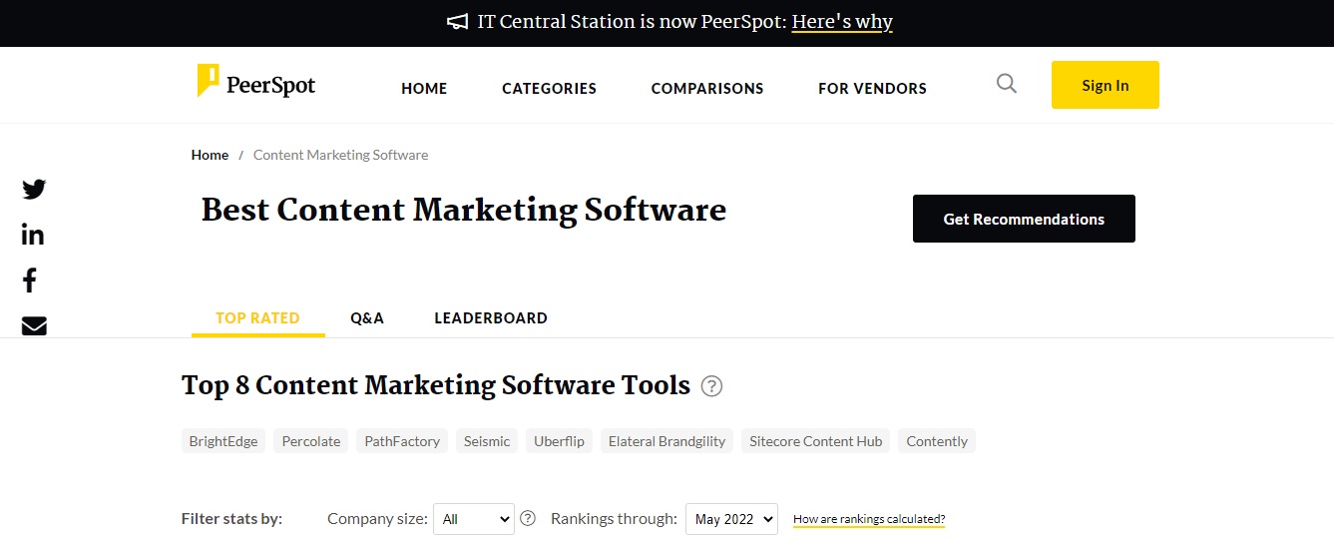Select the Uberflip tag
Viewport: 1334px width, 550px height.
(x=559, y=441)
